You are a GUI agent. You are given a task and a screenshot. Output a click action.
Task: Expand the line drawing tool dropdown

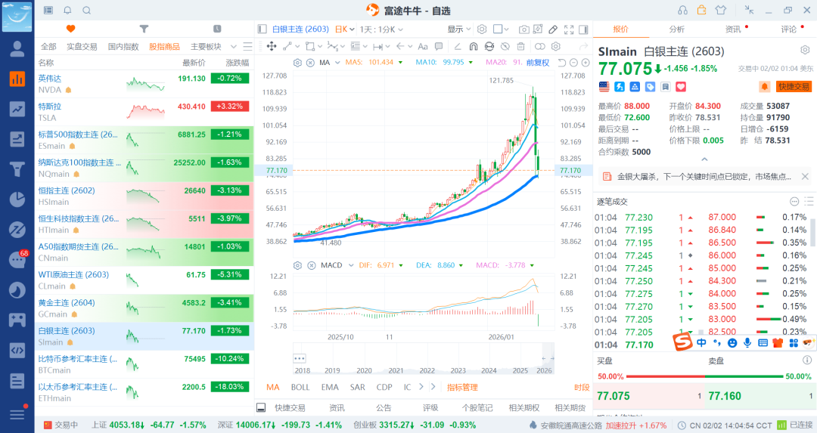297,46
